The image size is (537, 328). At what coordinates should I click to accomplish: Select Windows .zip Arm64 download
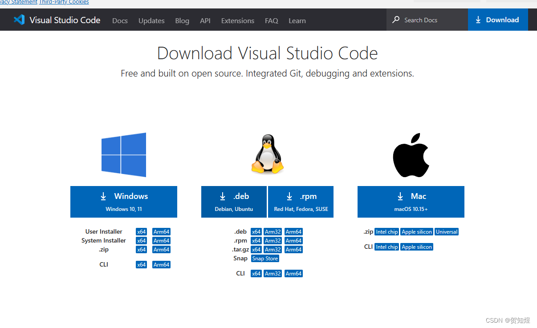tap(161, 250)
